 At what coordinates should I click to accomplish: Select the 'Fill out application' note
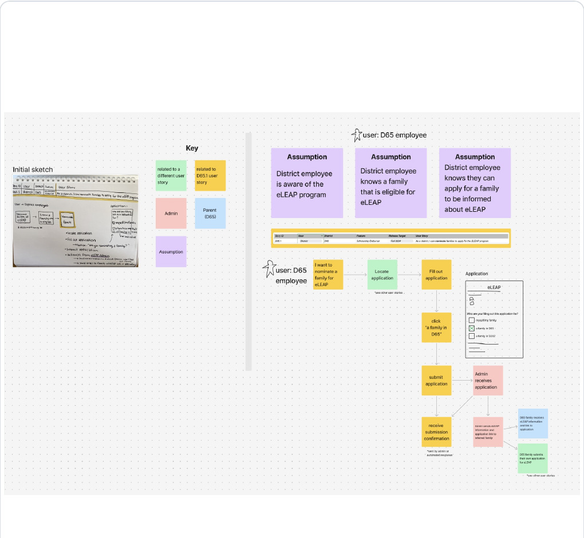click(436, 275)
